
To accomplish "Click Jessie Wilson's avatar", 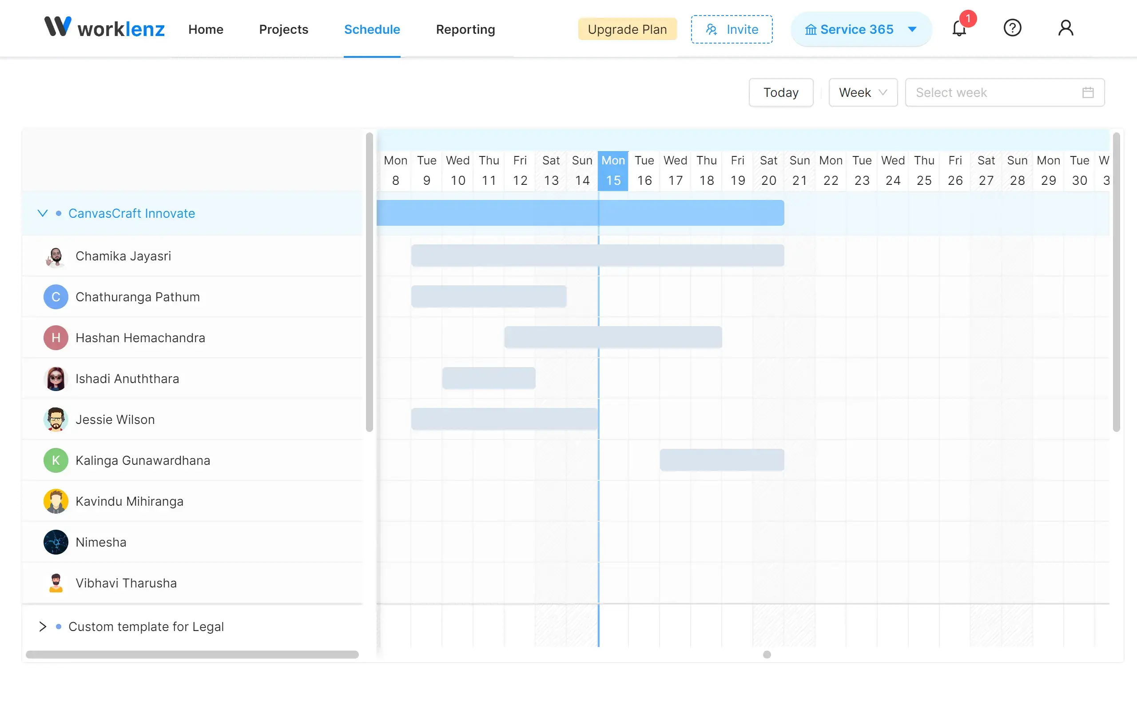I will (x=56, y=419).
